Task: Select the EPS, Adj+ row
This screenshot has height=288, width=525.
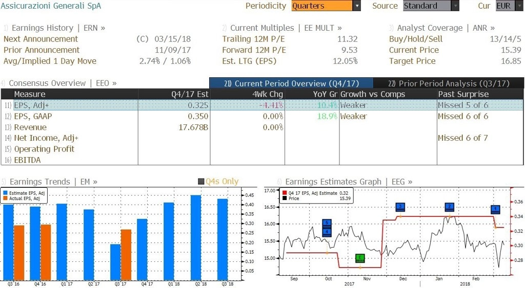Action: point(262,105)
